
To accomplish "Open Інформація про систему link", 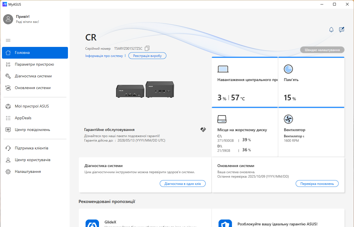I will (104, 56).
